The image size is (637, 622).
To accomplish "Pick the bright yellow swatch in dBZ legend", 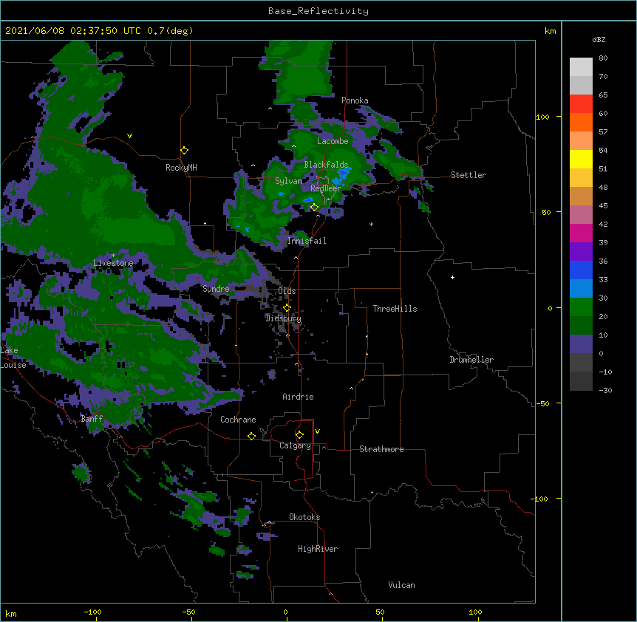I will coord(581,159).
